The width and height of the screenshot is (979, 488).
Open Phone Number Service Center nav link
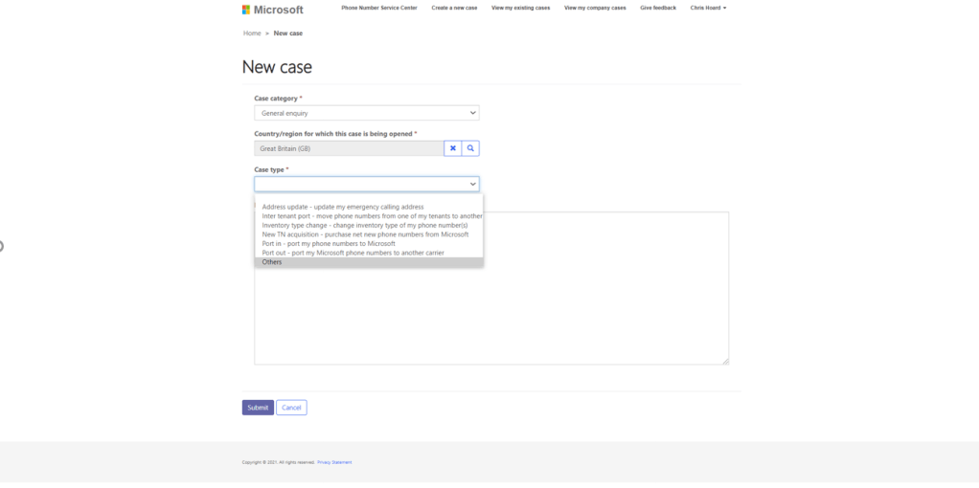379,8
